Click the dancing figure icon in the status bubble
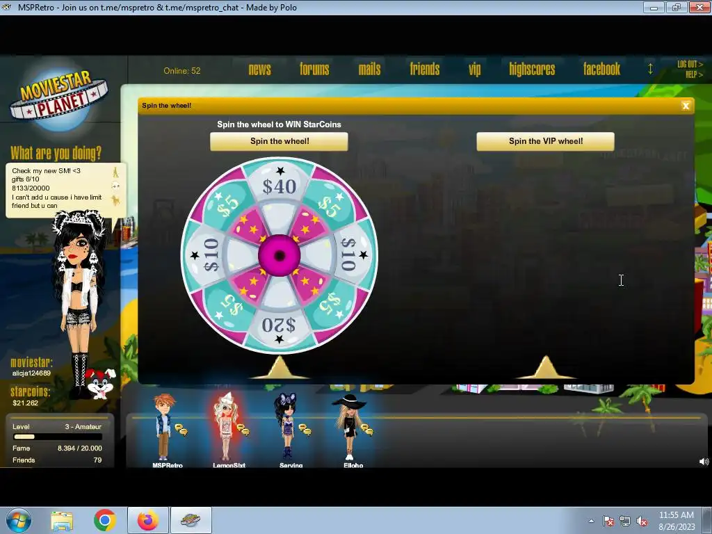Screen dimensions: 712x534 (116, 200)
